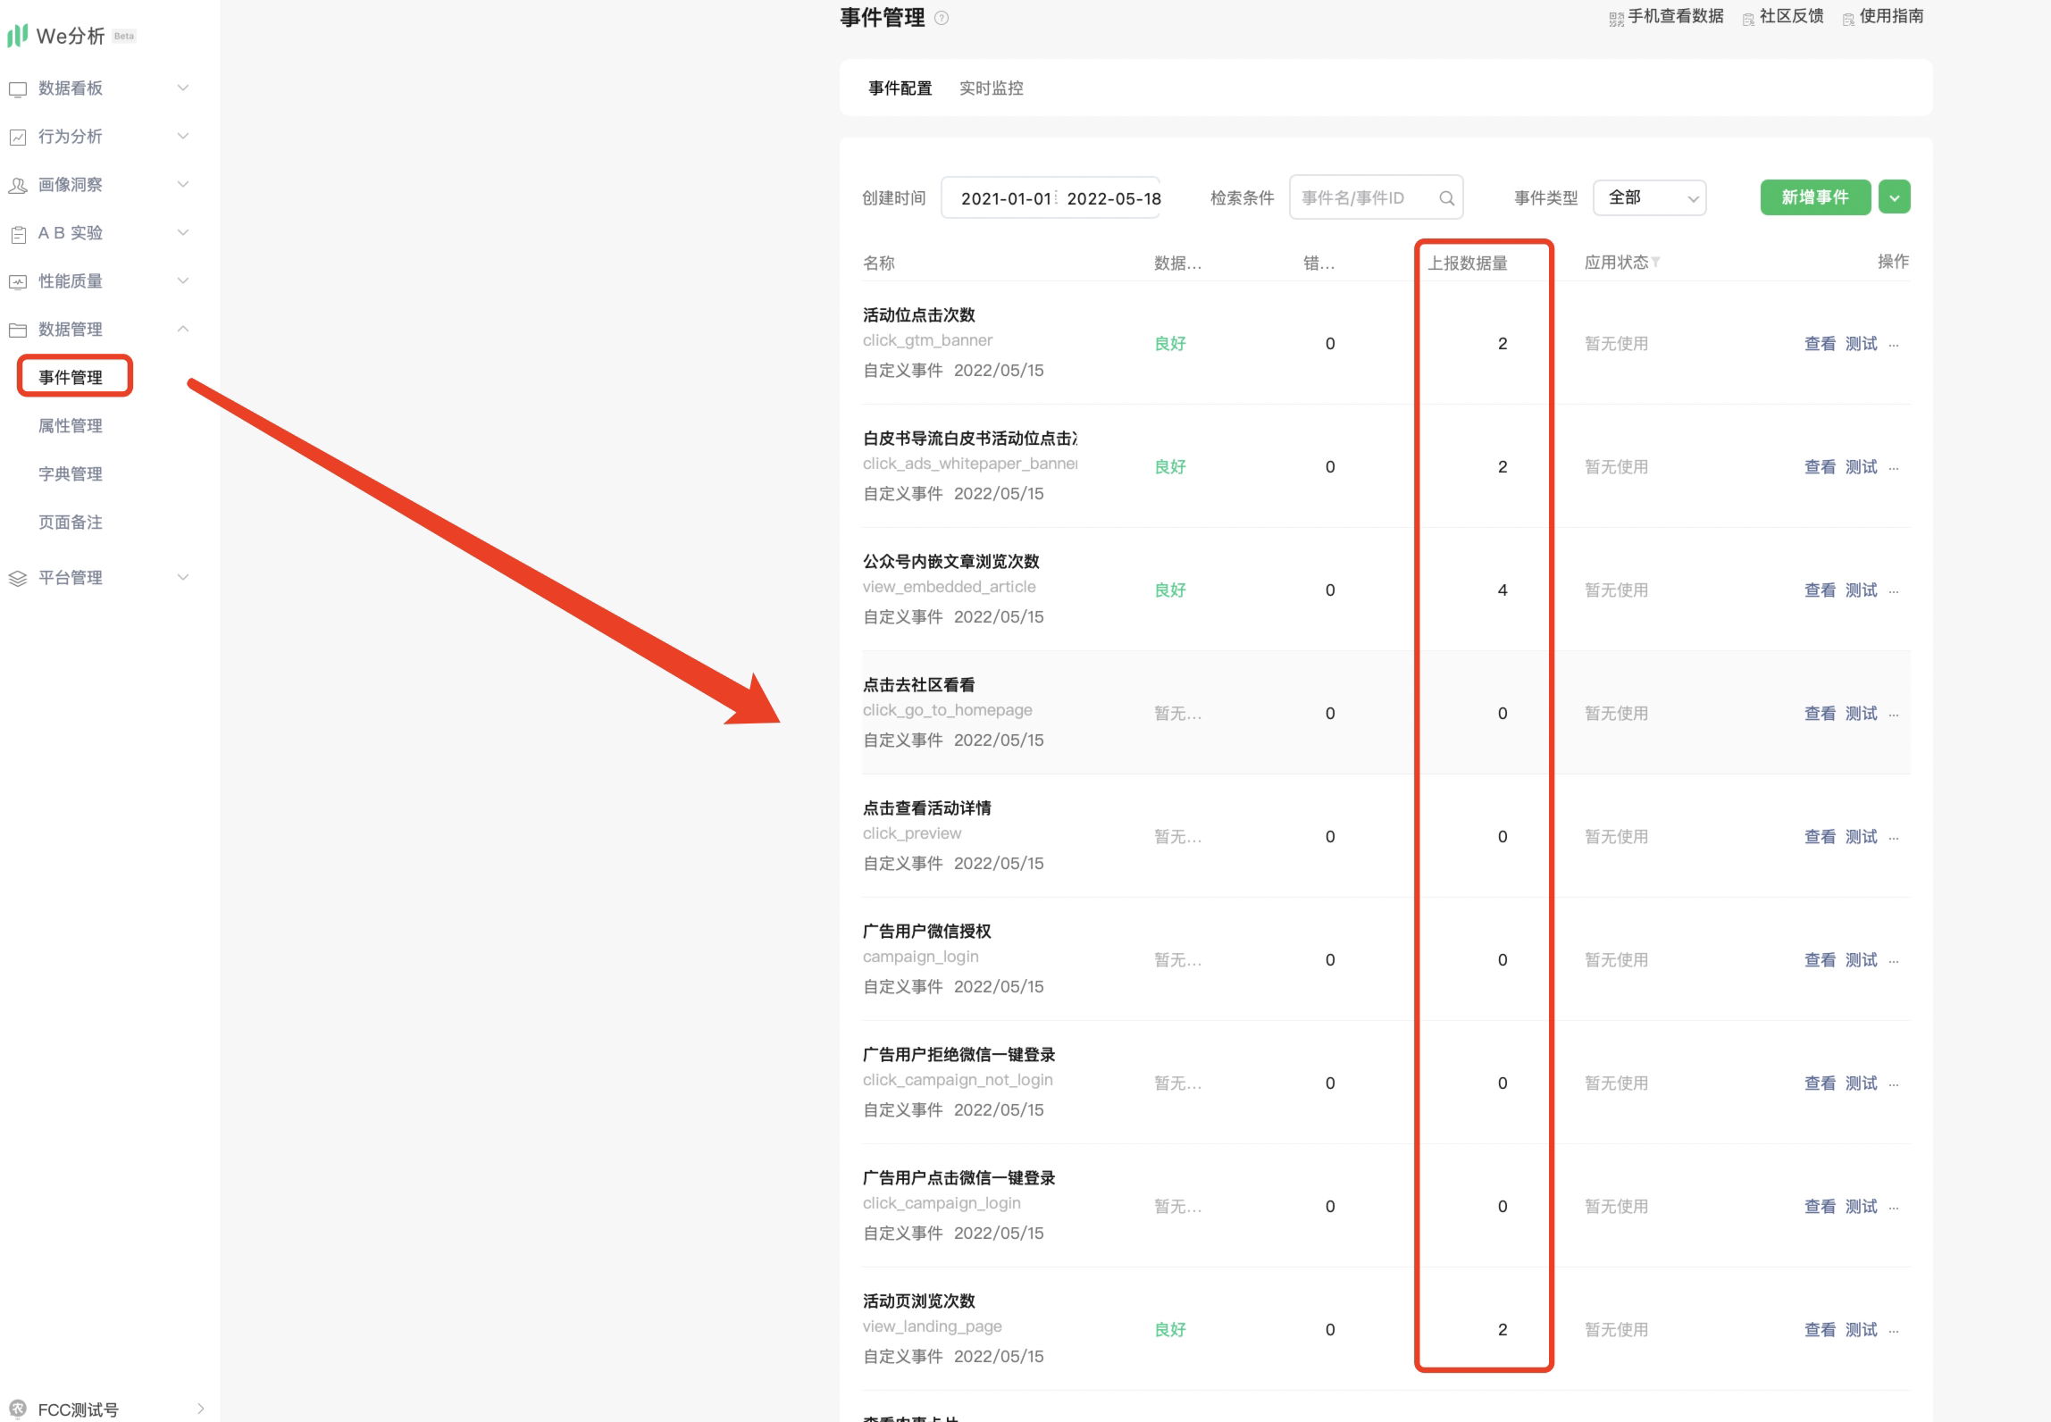The width and height of the screenshot is (2051, 1422).
Task: Click the 创建时间 start date field
Action: pos(1005,198)
